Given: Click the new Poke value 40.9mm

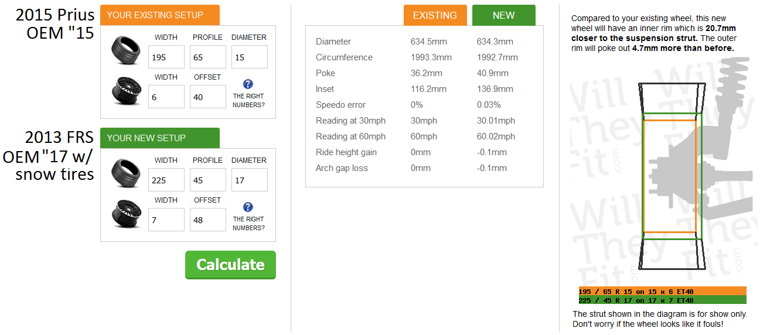Looking at the screenshot, I should pos(493,73).
